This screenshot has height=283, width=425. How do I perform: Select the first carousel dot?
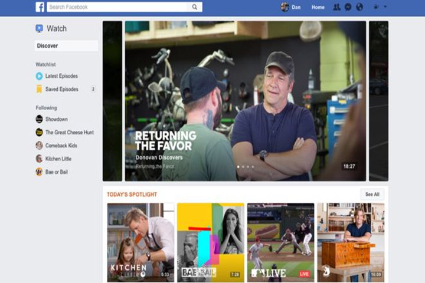(238, 167)
